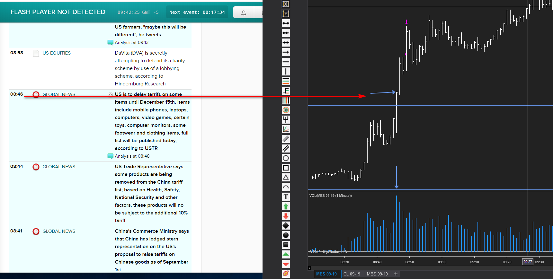553x279 pixels.
Task: Select the green triangle up marker tool
Action: coord(286,254)
